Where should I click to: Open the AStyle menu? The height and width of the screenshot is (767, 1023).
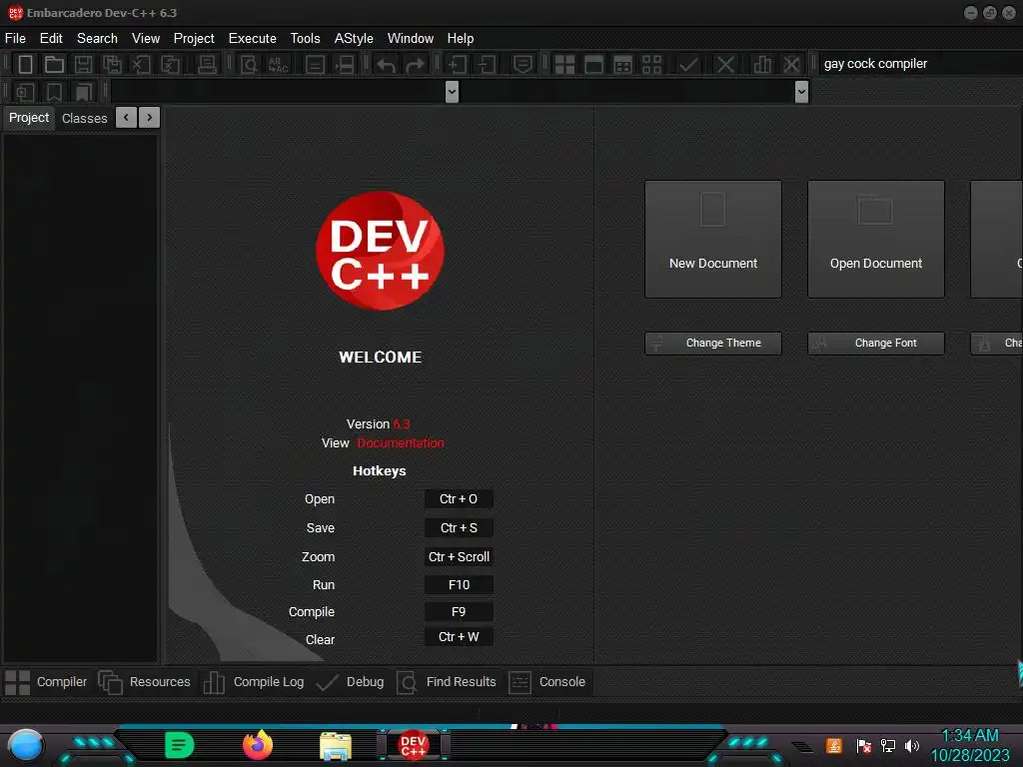[x=354, y=39]
